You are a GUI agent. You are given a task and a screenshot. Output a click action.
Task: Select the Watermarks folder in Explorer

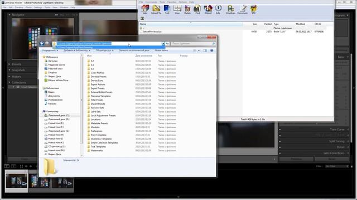(97, 151)
